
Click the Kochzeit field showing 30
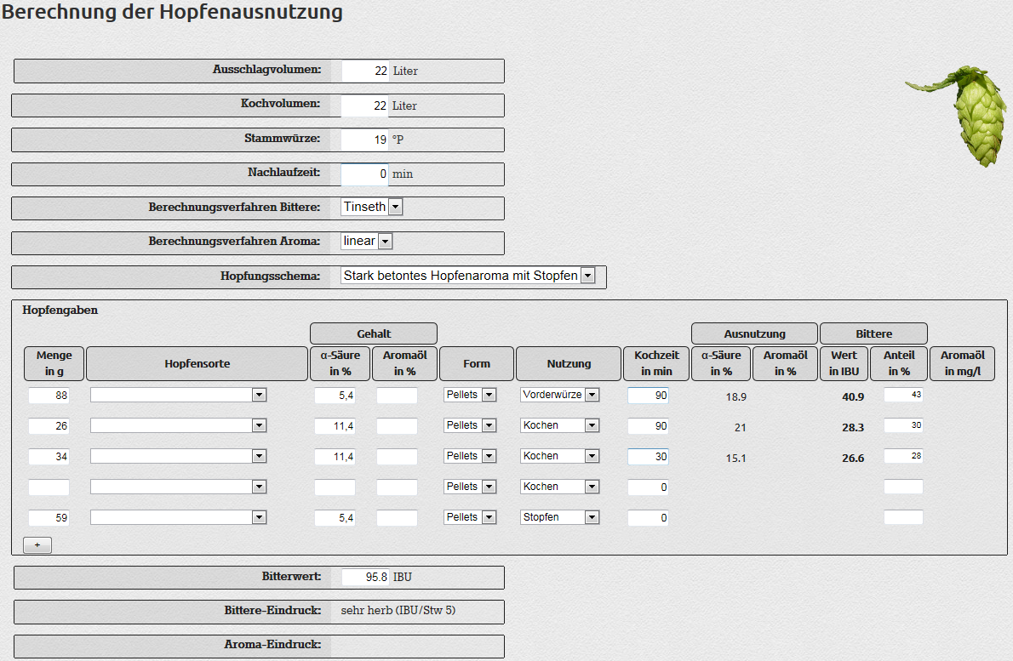(648, 457)
